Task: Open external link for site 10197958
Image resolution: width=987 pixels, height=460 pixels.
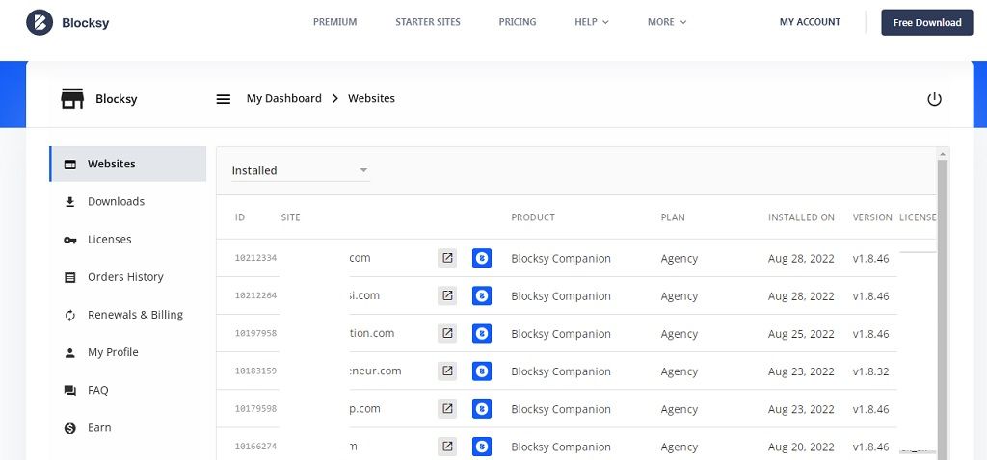Action: (447, 333)
